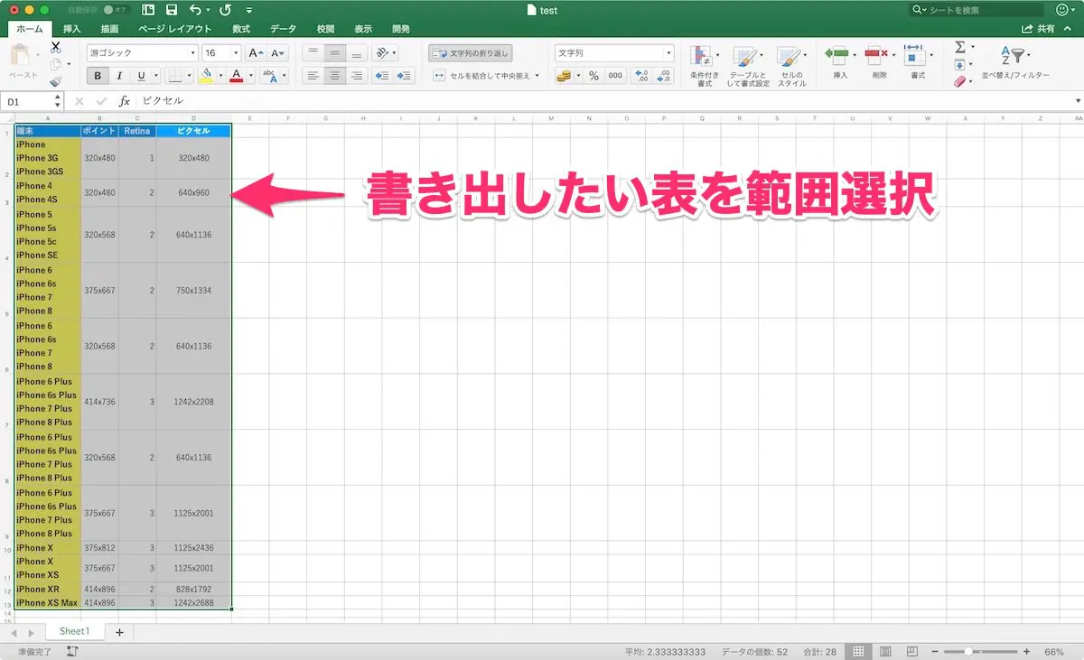Select bottom vertical alignment icon
Image resolution: width=1084 pixels, height=660 pixels.
tap(357, 53)
